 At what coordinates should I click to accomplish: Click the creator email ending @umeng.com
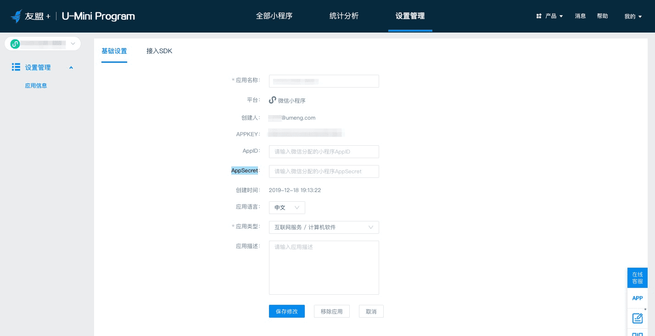[x=292, y=118]
